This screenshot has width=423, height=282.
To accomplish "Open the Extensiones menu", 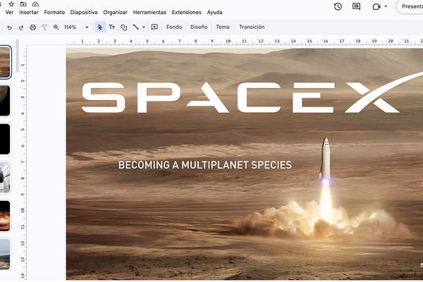I will (x=187, y=12).
